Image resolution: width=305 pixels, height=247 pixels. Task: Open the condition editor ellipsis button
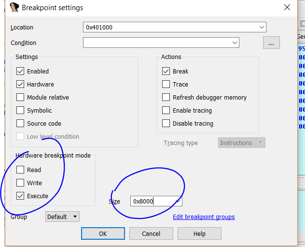click(271, 43)
